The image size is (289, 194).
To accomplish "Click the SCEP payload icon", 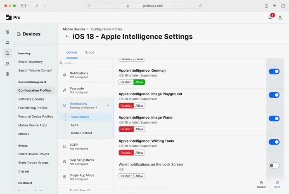I will tap(64, 146).
